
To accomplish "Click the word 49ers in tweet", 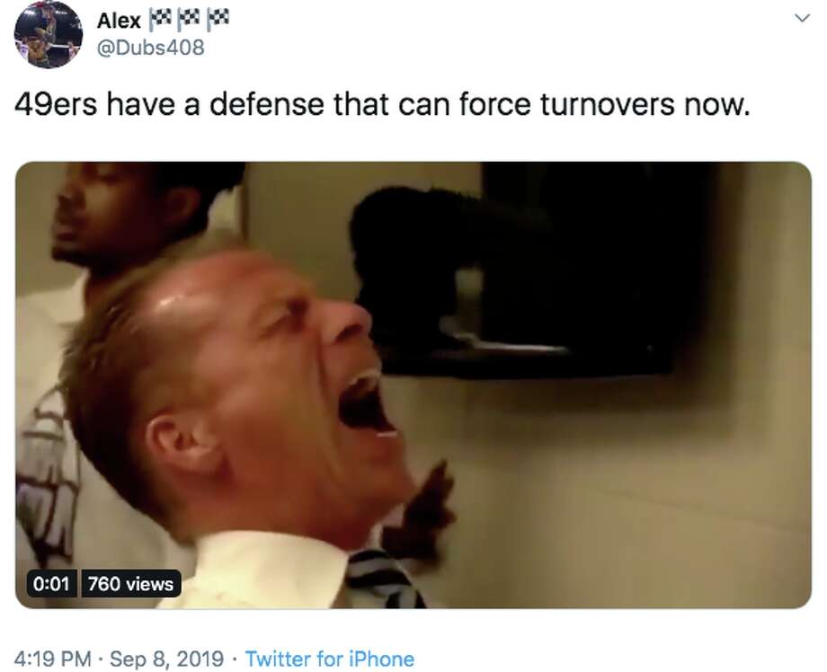I will 56,104.
